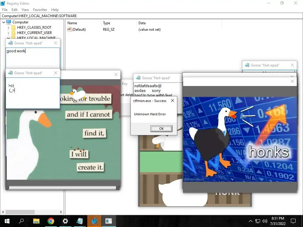Open the Favorites menu
Image resolution: width=303 pixels, height=227 pixels.
click(40, 10)
